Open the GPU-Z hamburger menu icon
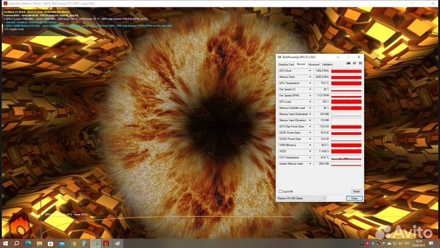 click(359, 64)
